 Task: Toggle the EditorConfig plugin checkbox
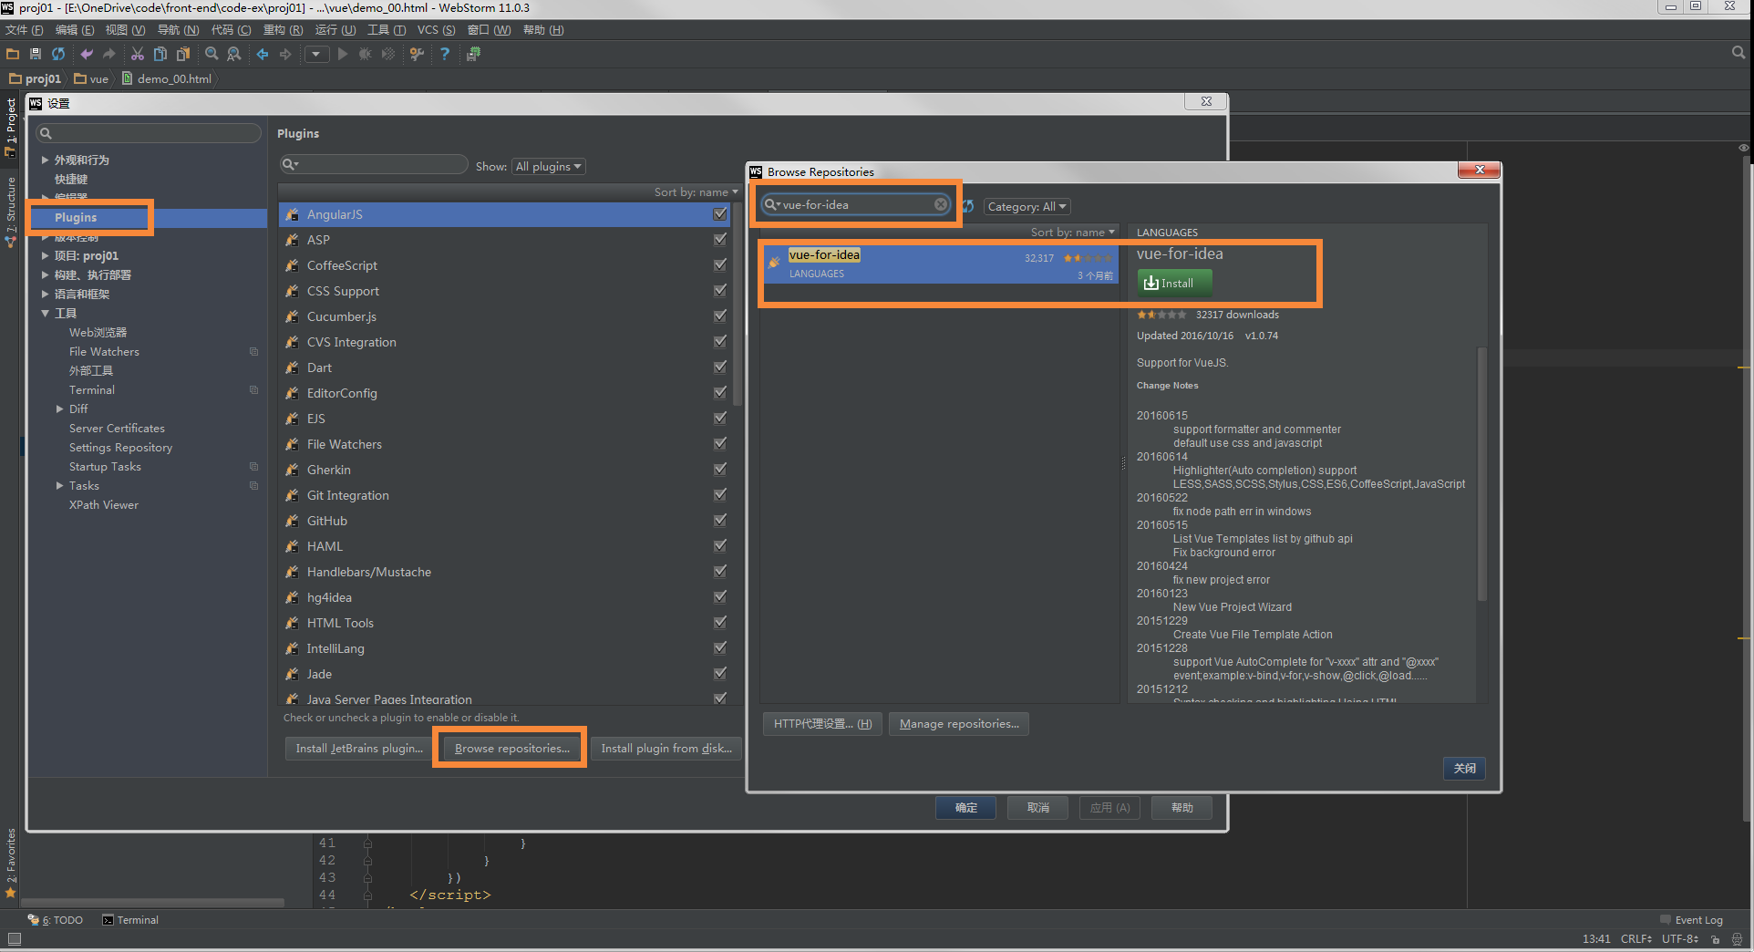[720, 392]
